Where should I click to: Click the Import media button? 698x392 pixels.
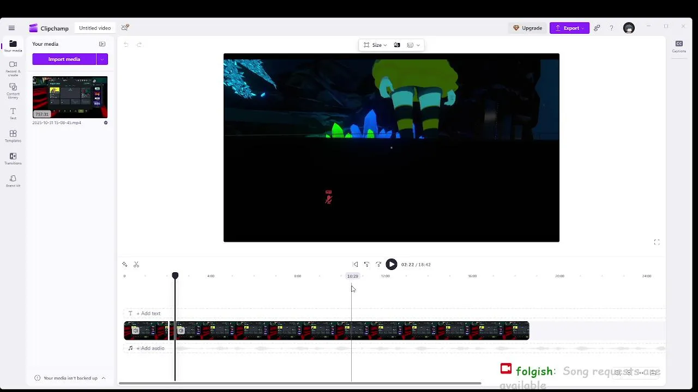click(64, 59)
